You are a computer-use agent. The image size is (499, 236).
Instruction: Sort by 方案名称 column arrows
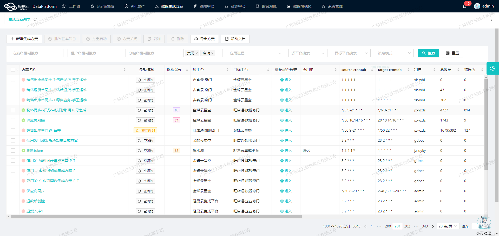coord(124,70)
